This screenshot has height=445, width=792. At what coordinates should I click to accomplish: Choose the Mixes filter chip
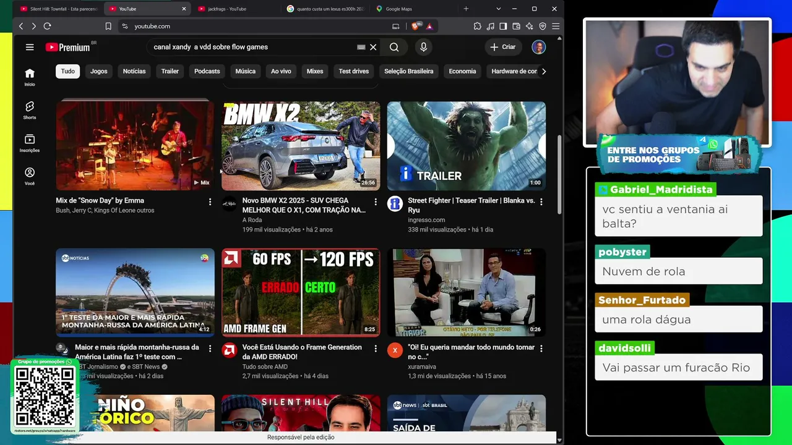(315, 71)
